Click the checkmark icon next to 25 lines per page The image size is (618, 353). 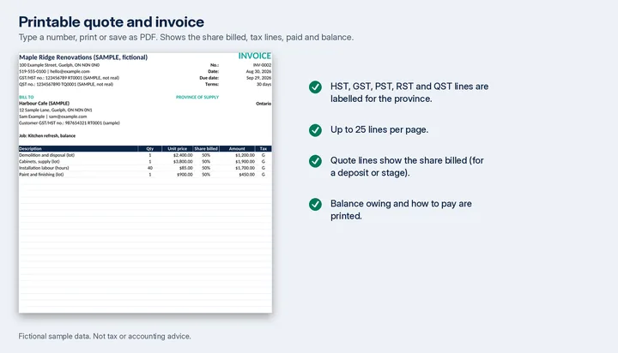tap(315, 130)
